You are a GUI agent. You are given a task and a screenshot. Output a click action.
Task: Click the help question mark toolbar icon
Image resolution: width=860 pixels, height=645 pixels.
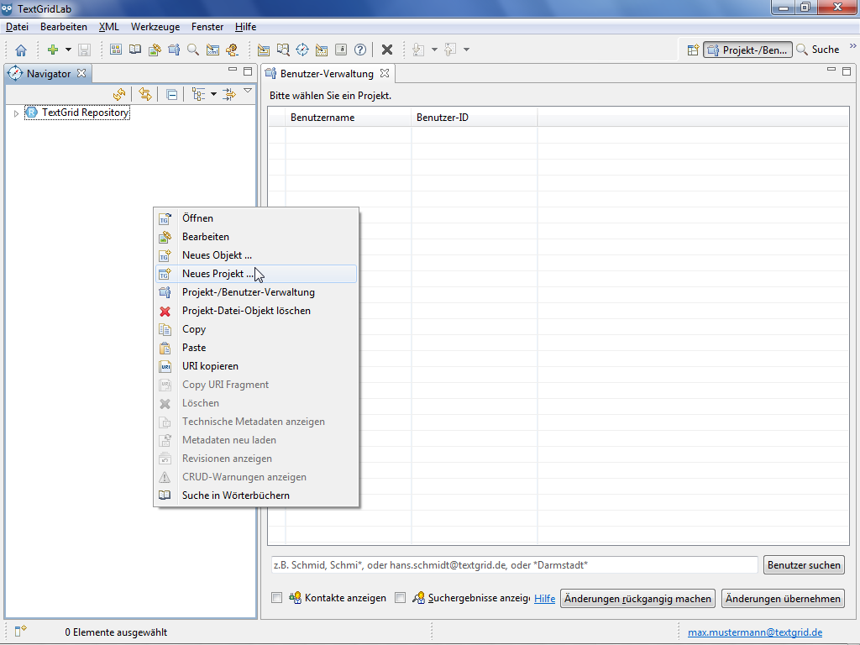360,50
